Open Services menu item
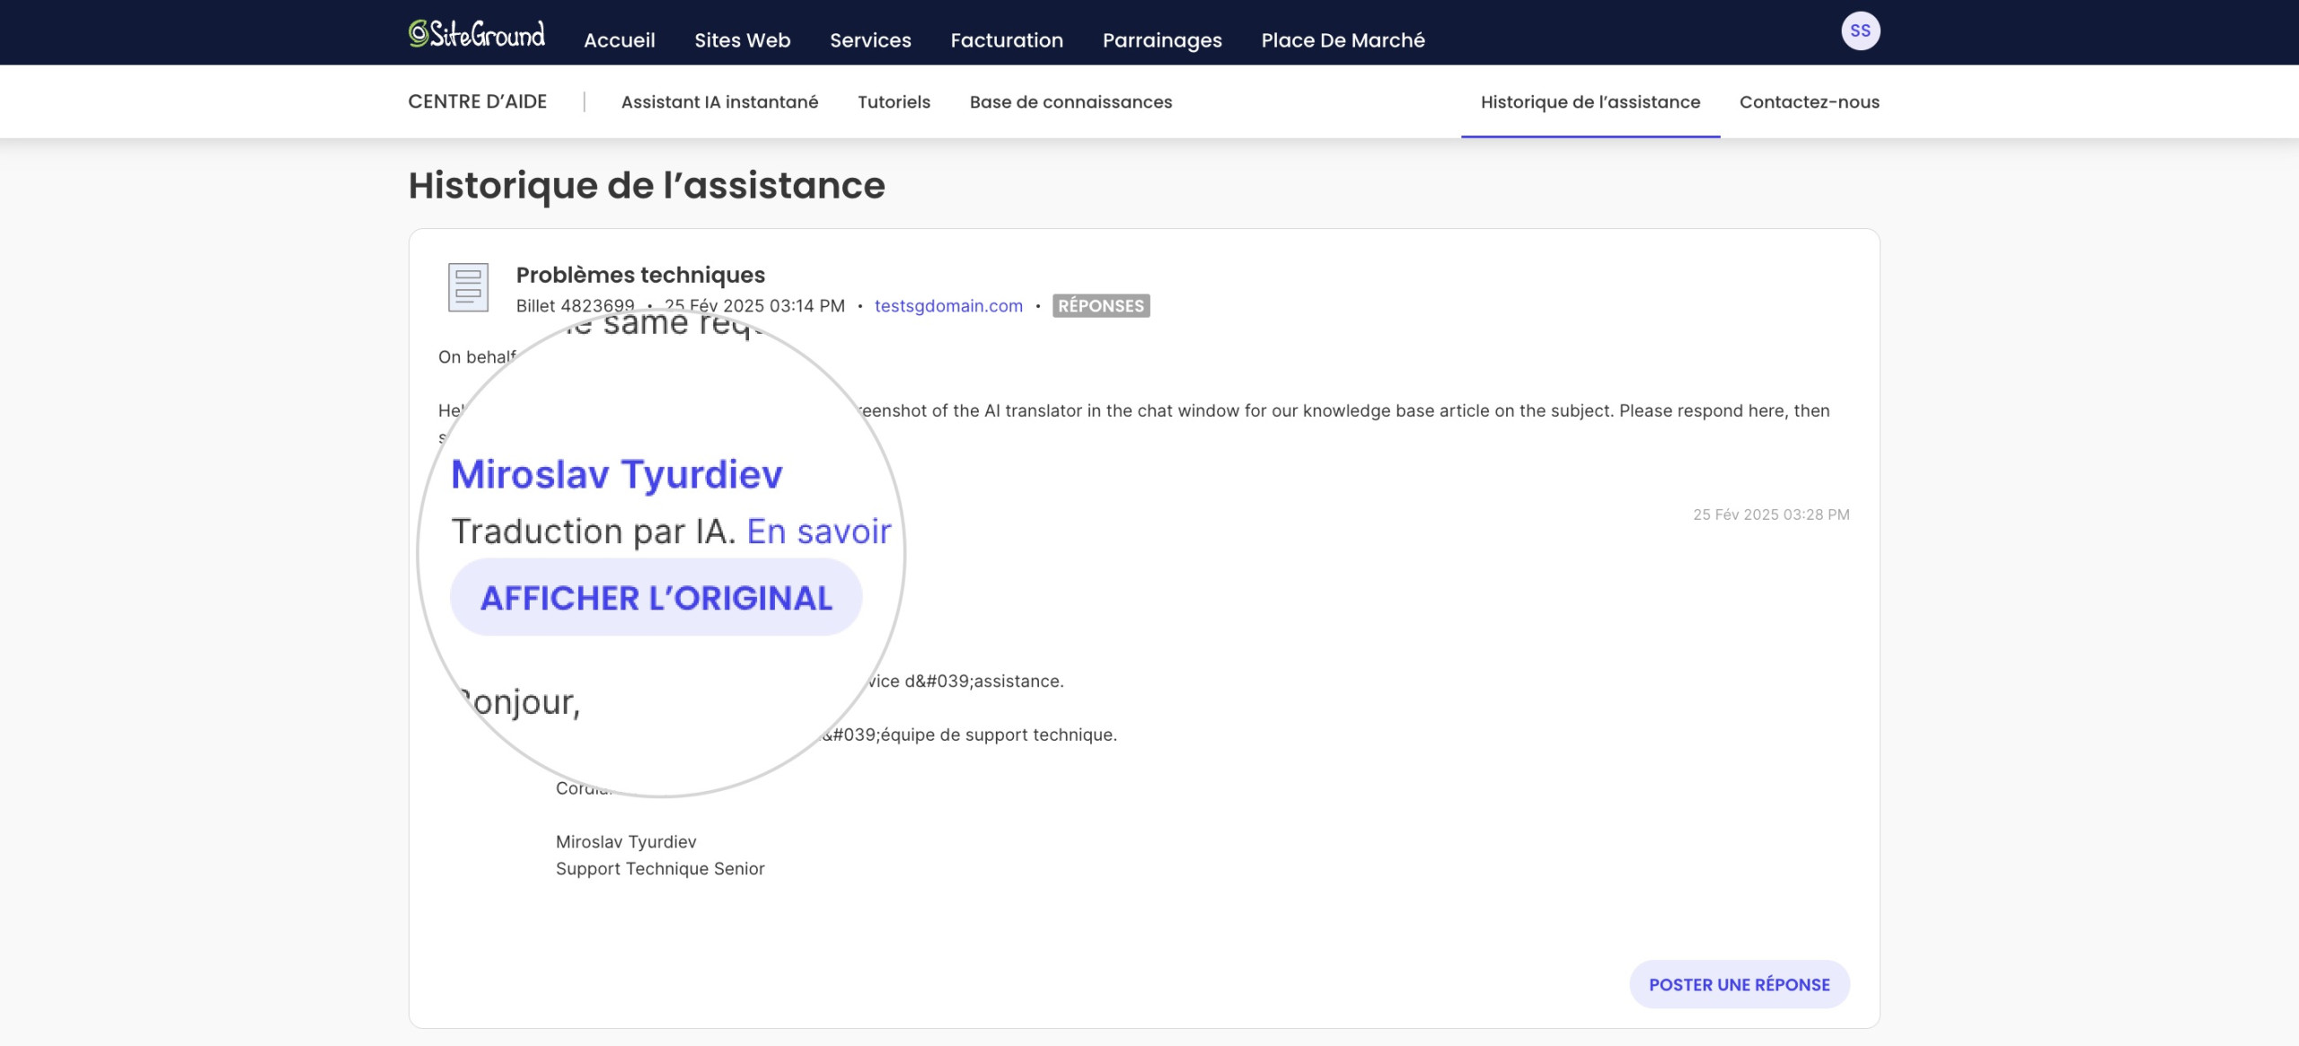2299x1046 pixels. coord(870,40)
